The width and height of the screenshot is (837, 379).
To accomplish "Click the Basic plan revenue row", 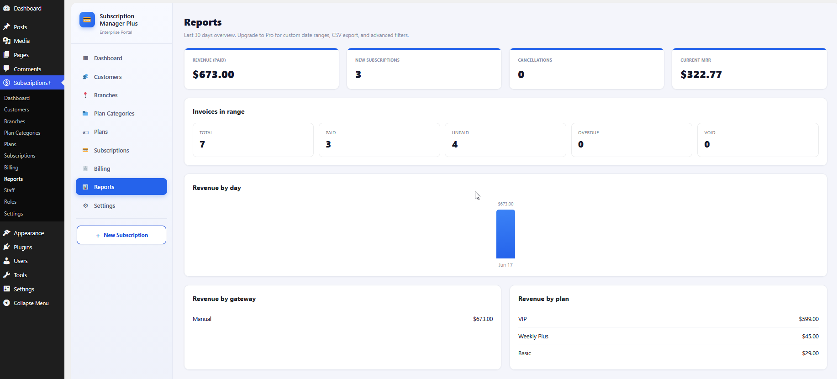I will click(669, 353).
